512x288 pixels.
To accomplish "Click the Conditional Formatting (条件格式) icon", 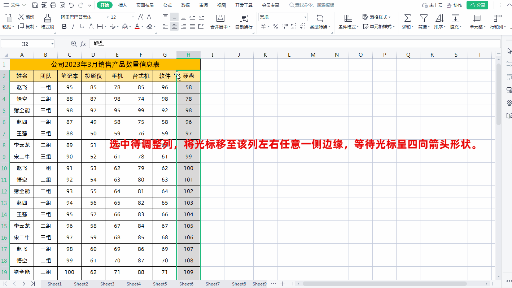I will pyautogui.click(x=348, y=18).
